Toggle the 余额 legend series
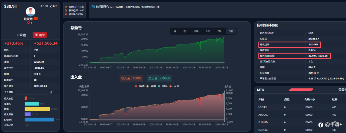 click(x=151, y=86)
